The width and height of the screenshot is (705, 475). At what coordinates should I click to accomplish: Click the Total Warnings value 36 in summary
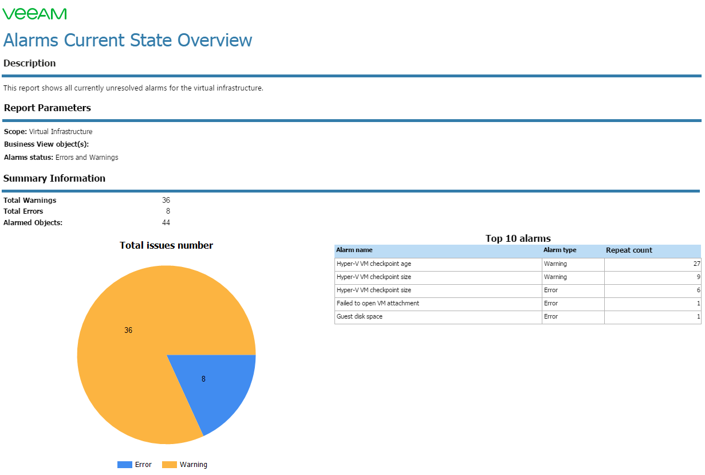166,201
